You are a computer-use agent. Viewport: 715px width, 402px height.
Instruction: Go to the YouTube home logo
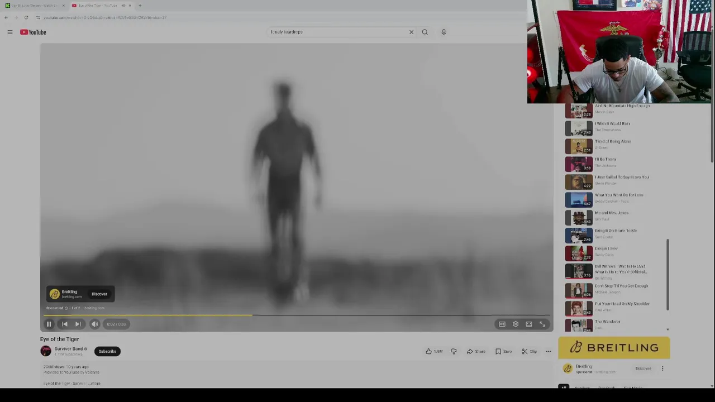click(33, 32)
